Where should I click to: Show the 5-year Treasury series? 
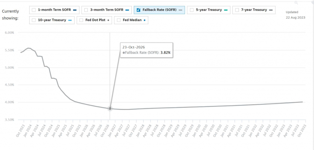click(191, 10)
